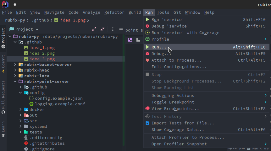Image resolution: width=271 pixels, height=151 pixels.
Task: Collapse all in Project panel
Action: coord(102,29)
